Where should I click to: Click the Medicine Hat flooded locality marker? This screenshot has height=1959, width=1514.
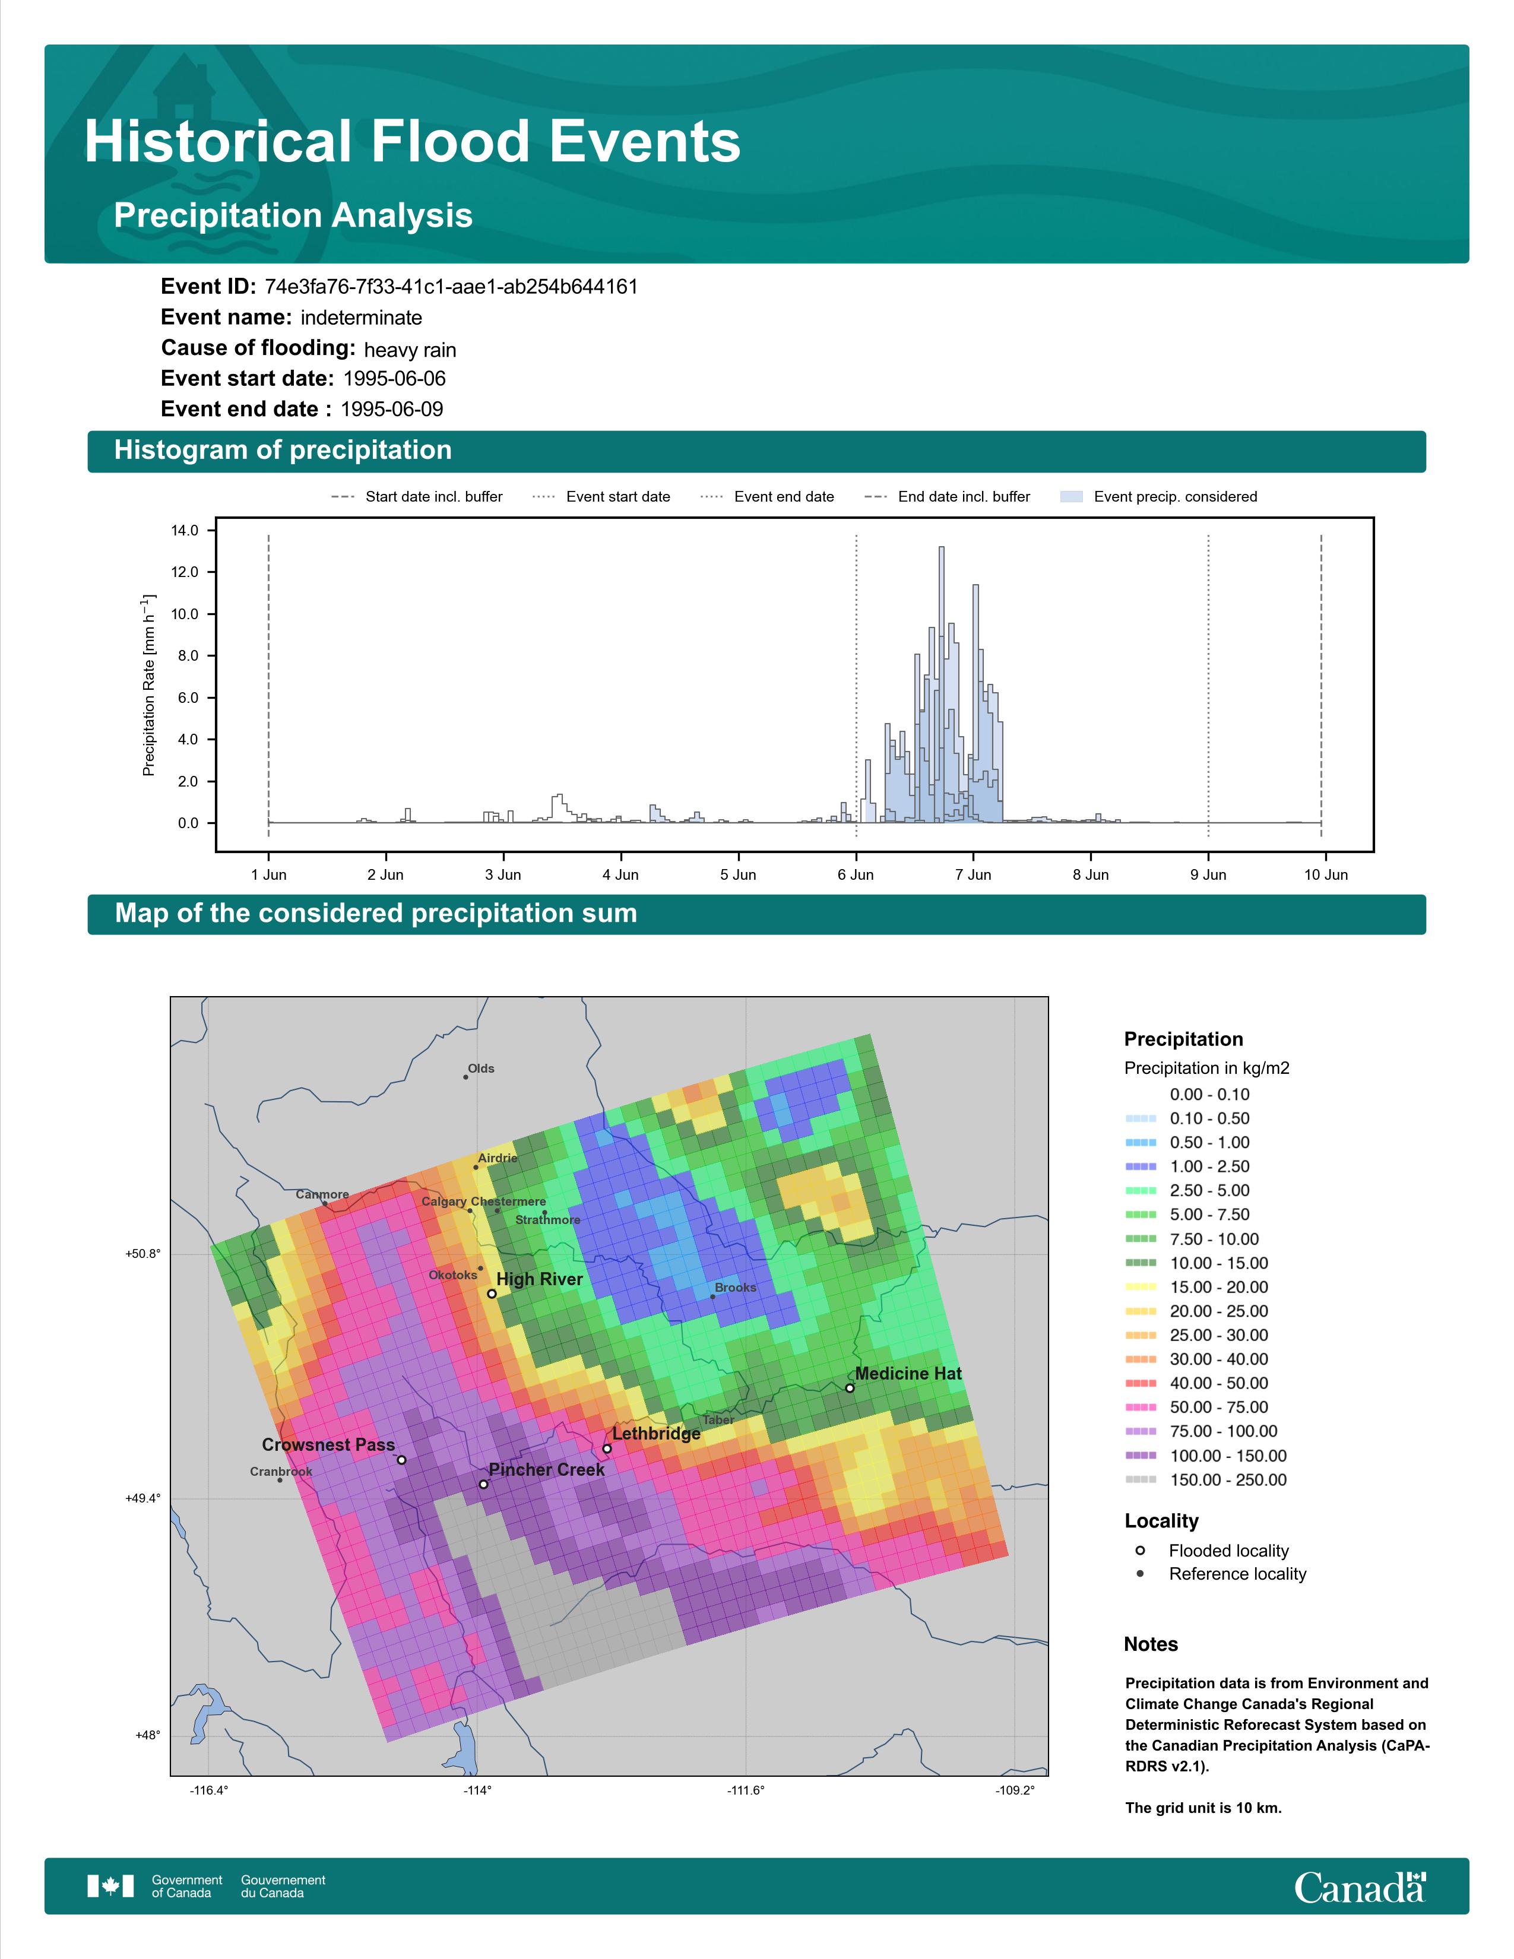(850, 1388)
